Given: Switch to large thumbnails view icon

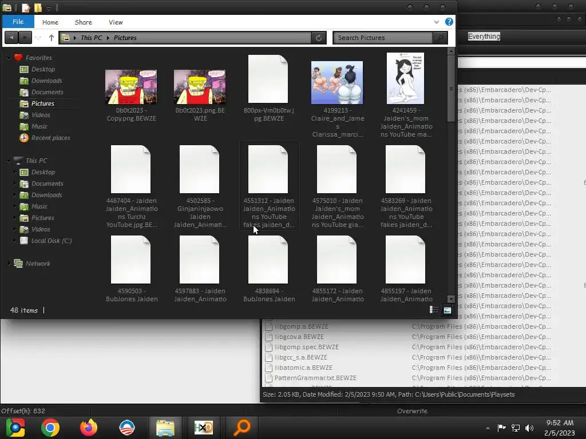Looking at the screenshot, I should (448, 310).
